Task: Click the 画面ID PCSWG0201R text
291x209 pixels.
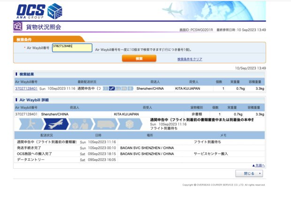Action: coord(196,30)
